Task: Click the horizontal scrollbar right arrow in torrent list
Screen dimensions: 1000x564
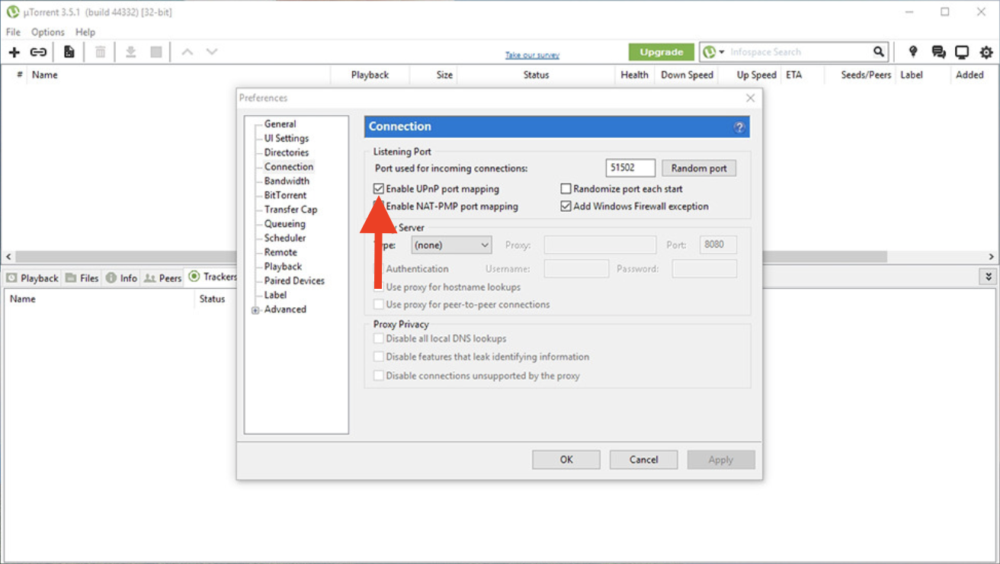Action: click(992, 257)
